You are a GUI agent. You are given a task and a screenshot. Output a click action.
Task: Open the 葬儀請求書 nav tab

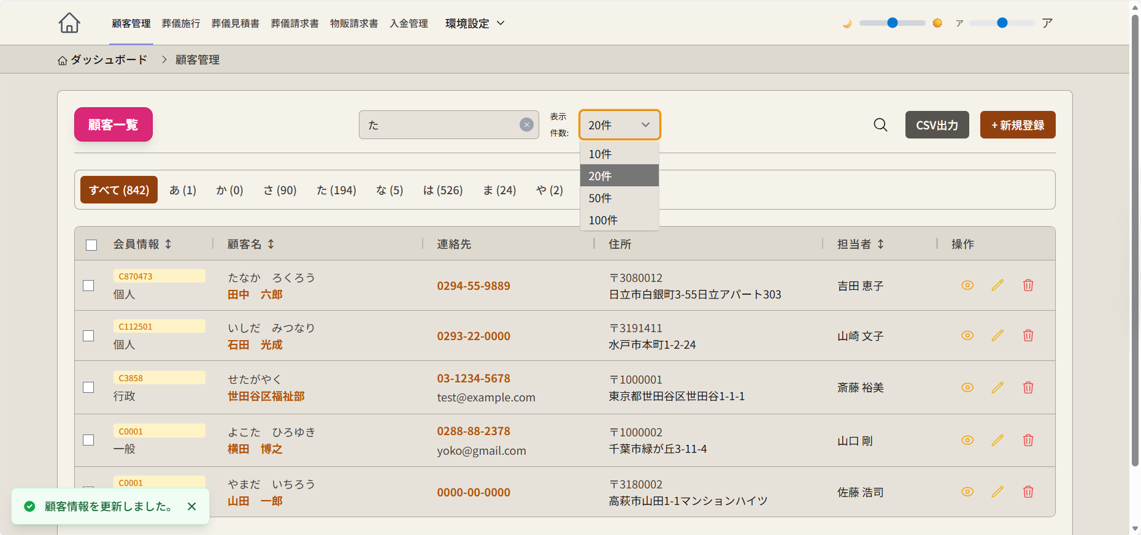295,23
